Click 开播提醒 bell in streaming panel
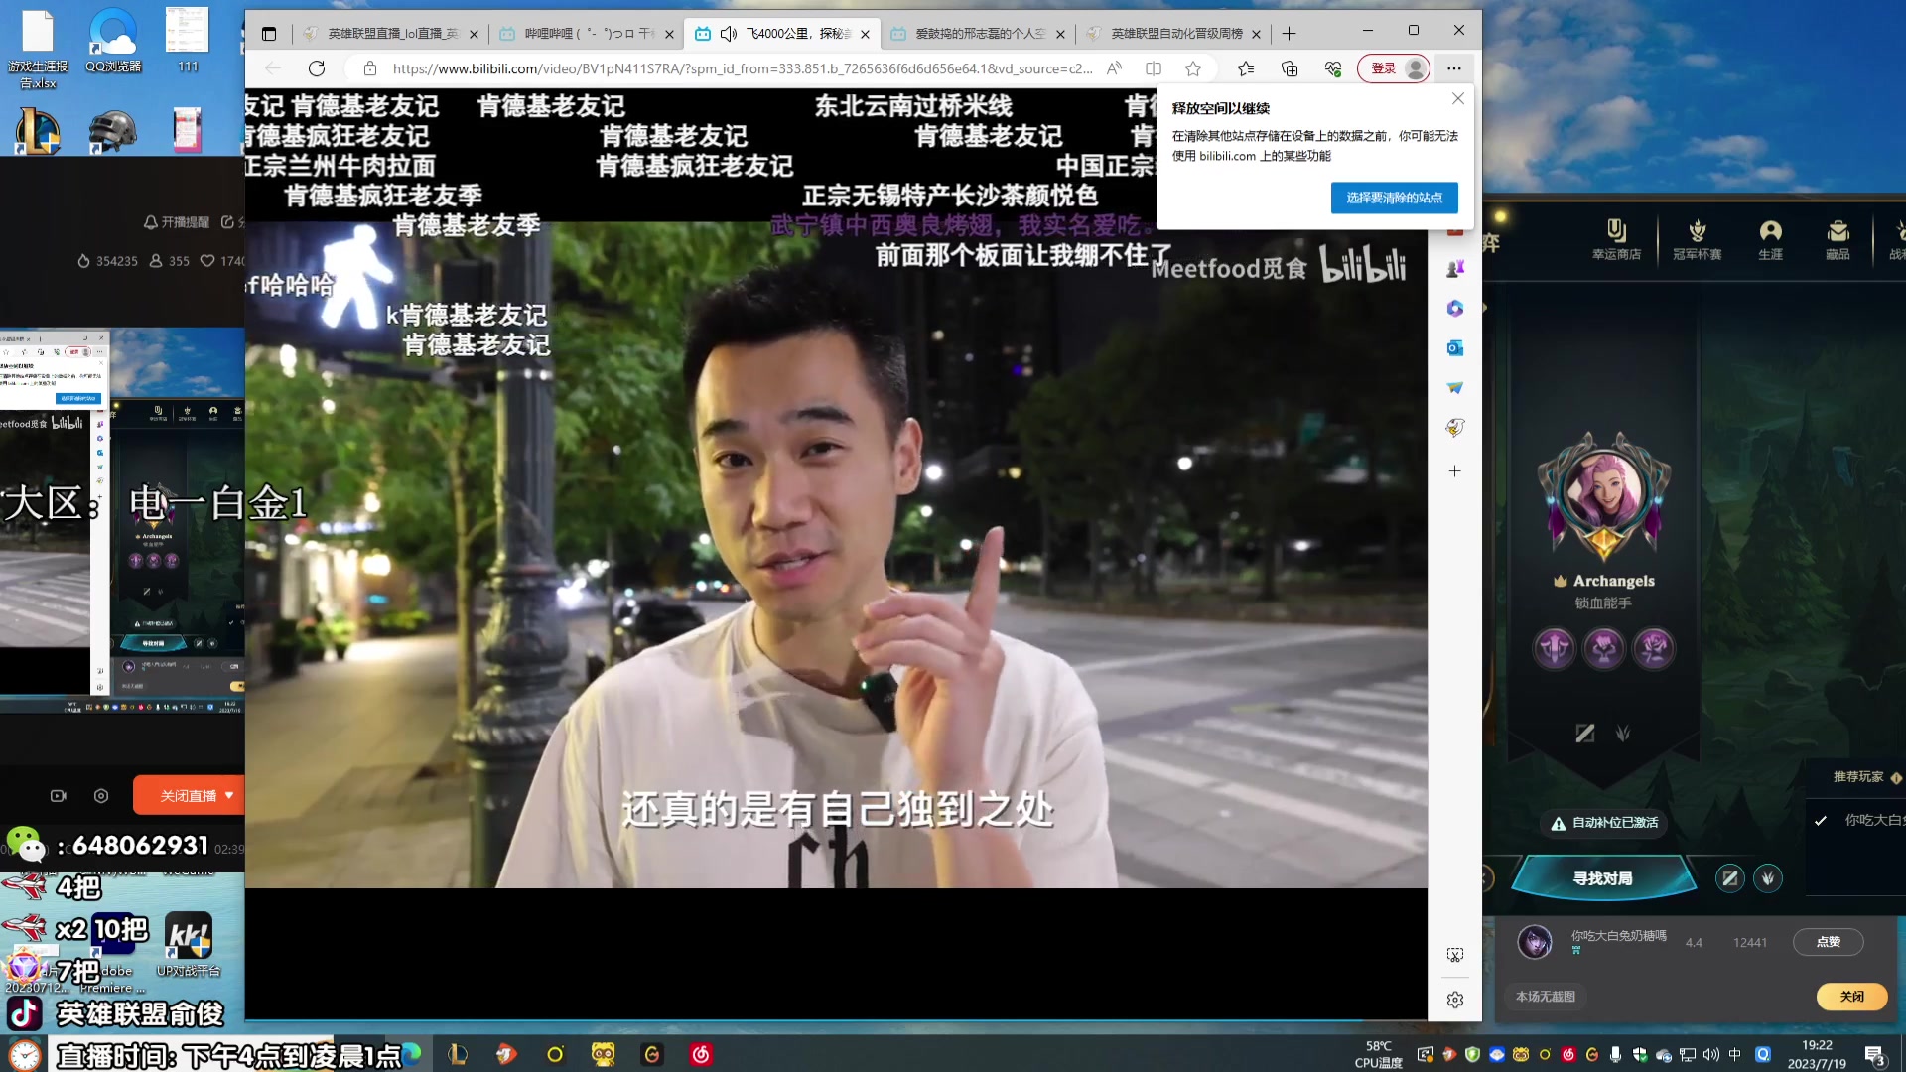This screenshot has height=1072, width=1906. coord(176,222)
